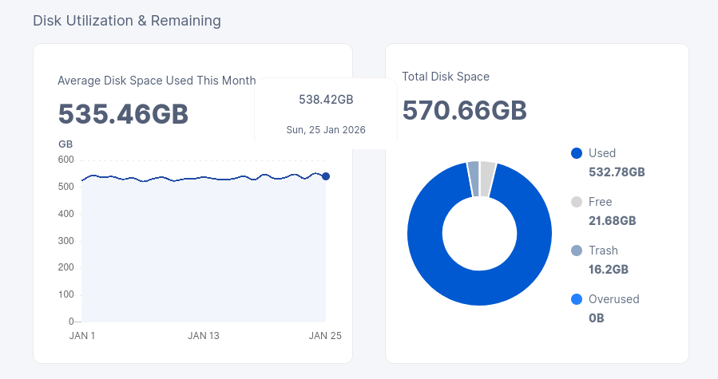718x379 pixels.
Task: Toggle the Free legend label
Action: point(600,202)
